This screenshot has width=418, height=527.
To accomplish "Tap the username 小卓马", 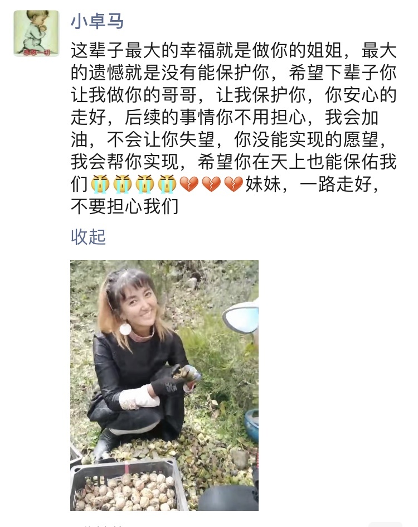I will coord(97,21).
